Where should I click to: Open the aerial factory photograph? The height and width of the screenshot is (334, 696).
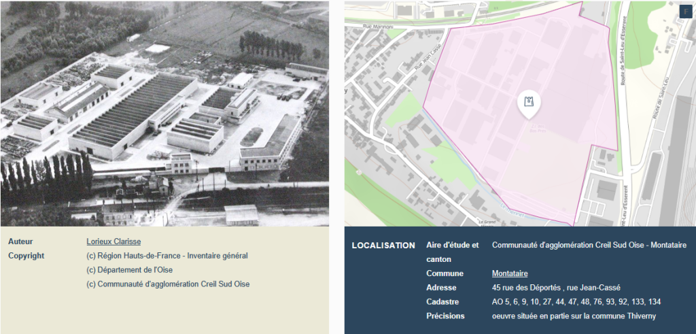point(164,113)
